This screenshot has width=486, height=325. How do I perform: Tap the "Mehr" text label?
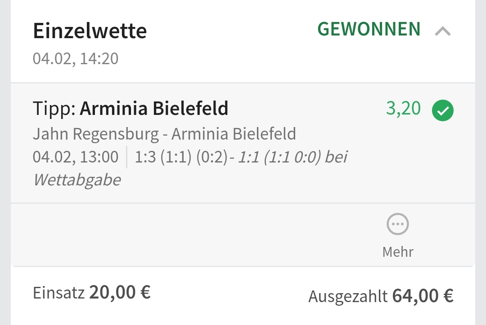(398, 251)
